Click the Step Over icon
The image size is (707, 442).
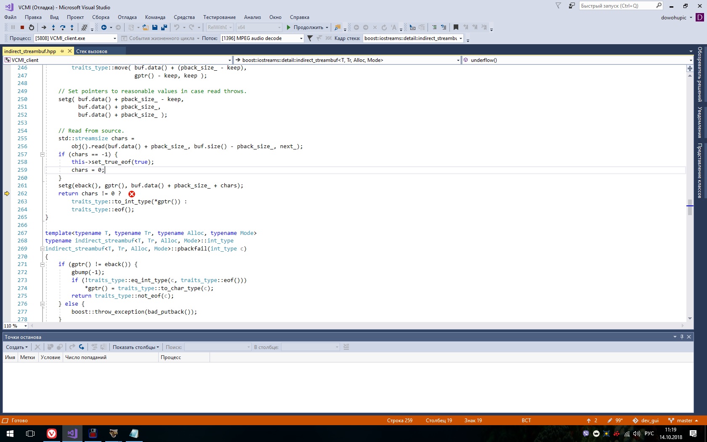[63, 27]
